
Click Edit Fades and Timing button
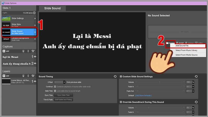[x=63, y=100]
